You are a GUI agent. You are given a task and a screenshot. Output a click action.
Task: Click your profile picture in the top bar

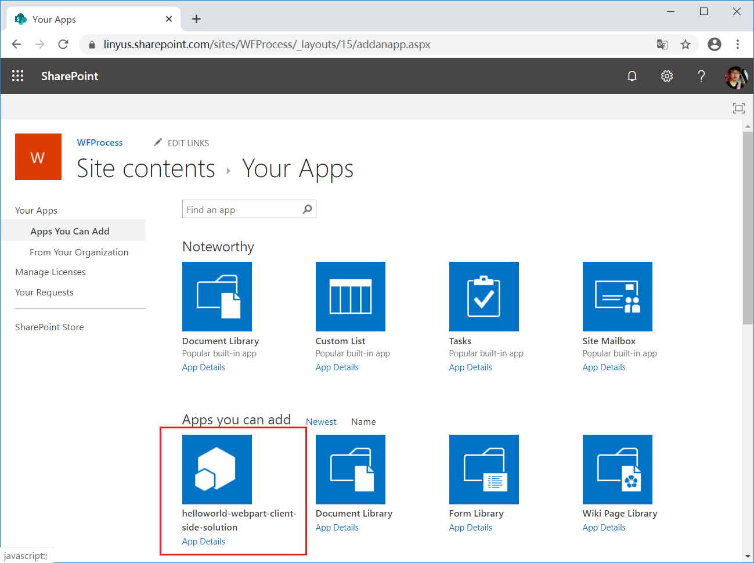736,75
